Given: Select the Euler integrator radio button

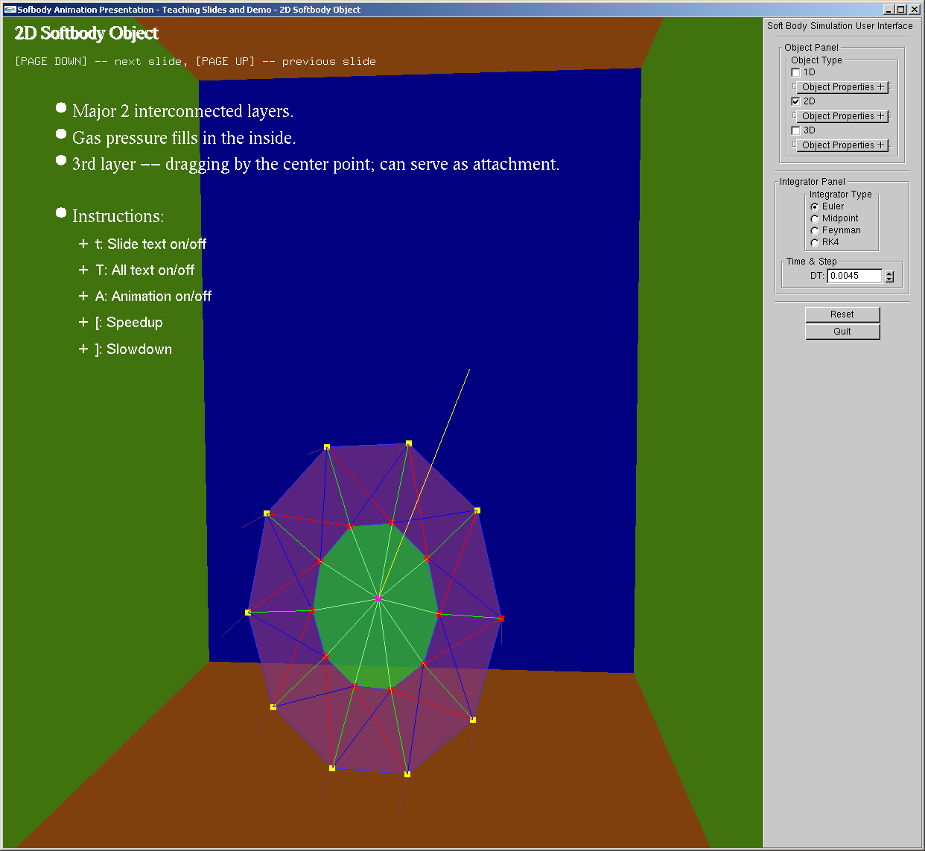Looking at the screenshot, I should pyautogui.click(x=815, y=206).
